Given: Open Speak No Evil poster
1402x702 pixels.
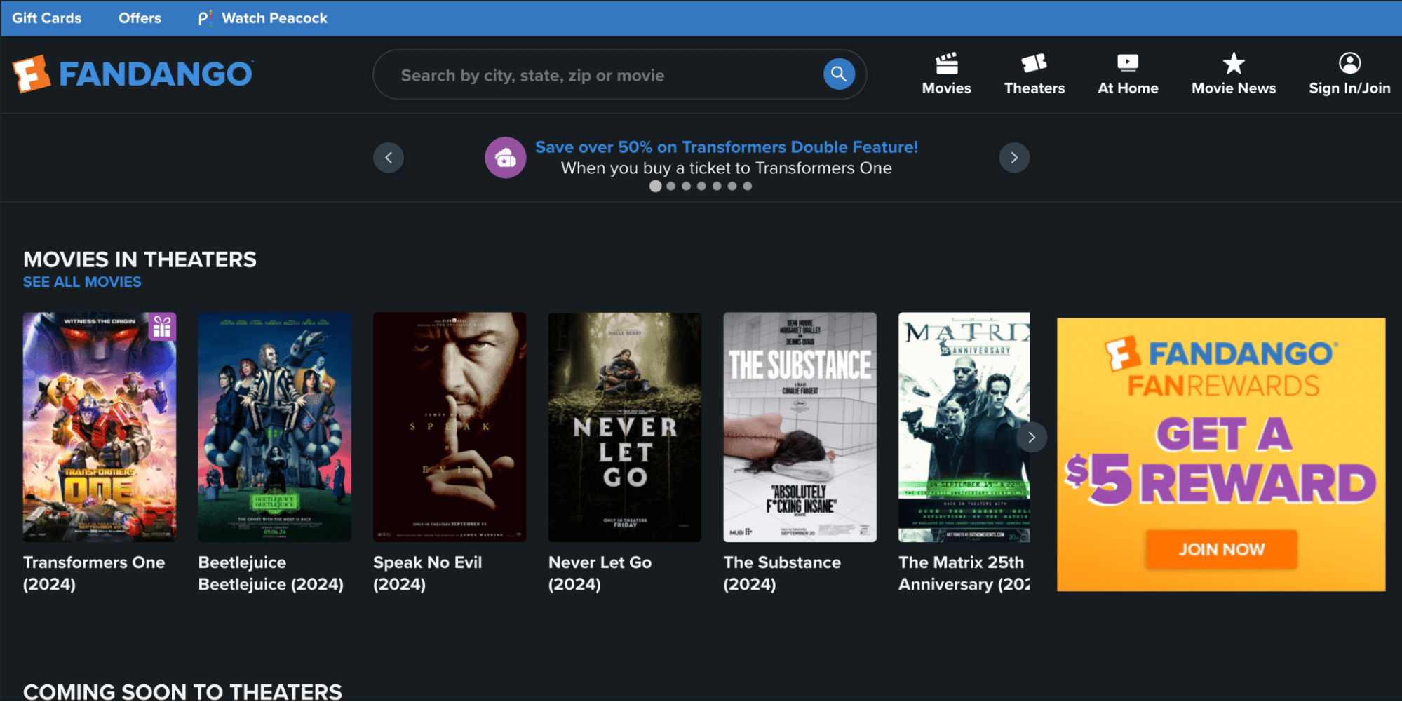Looking at the screenshot, I should point(450,427).
